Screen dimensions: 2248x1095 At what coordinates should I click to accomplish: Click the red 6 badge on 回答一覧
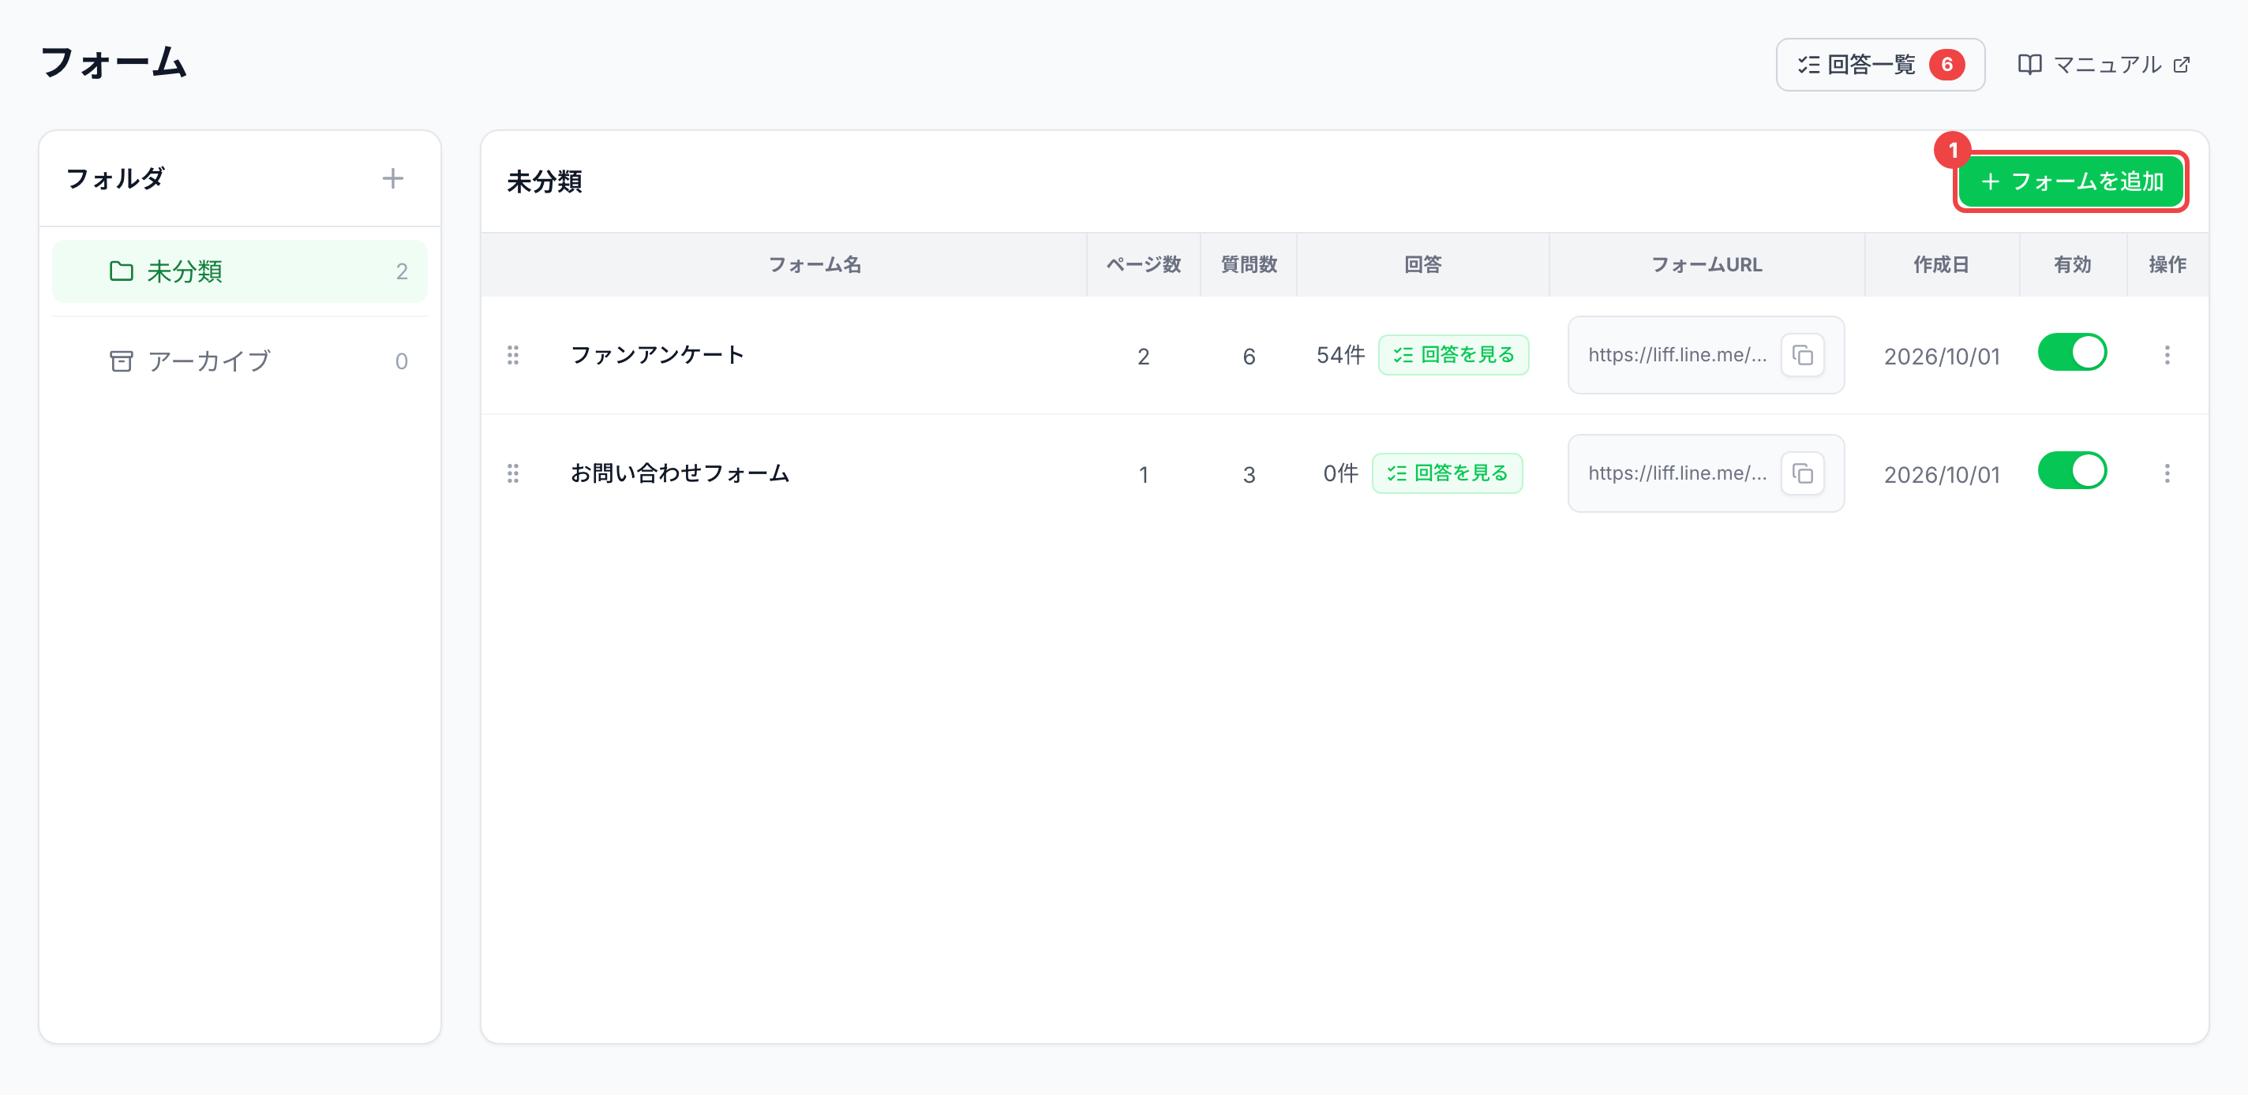point(1947,65)
